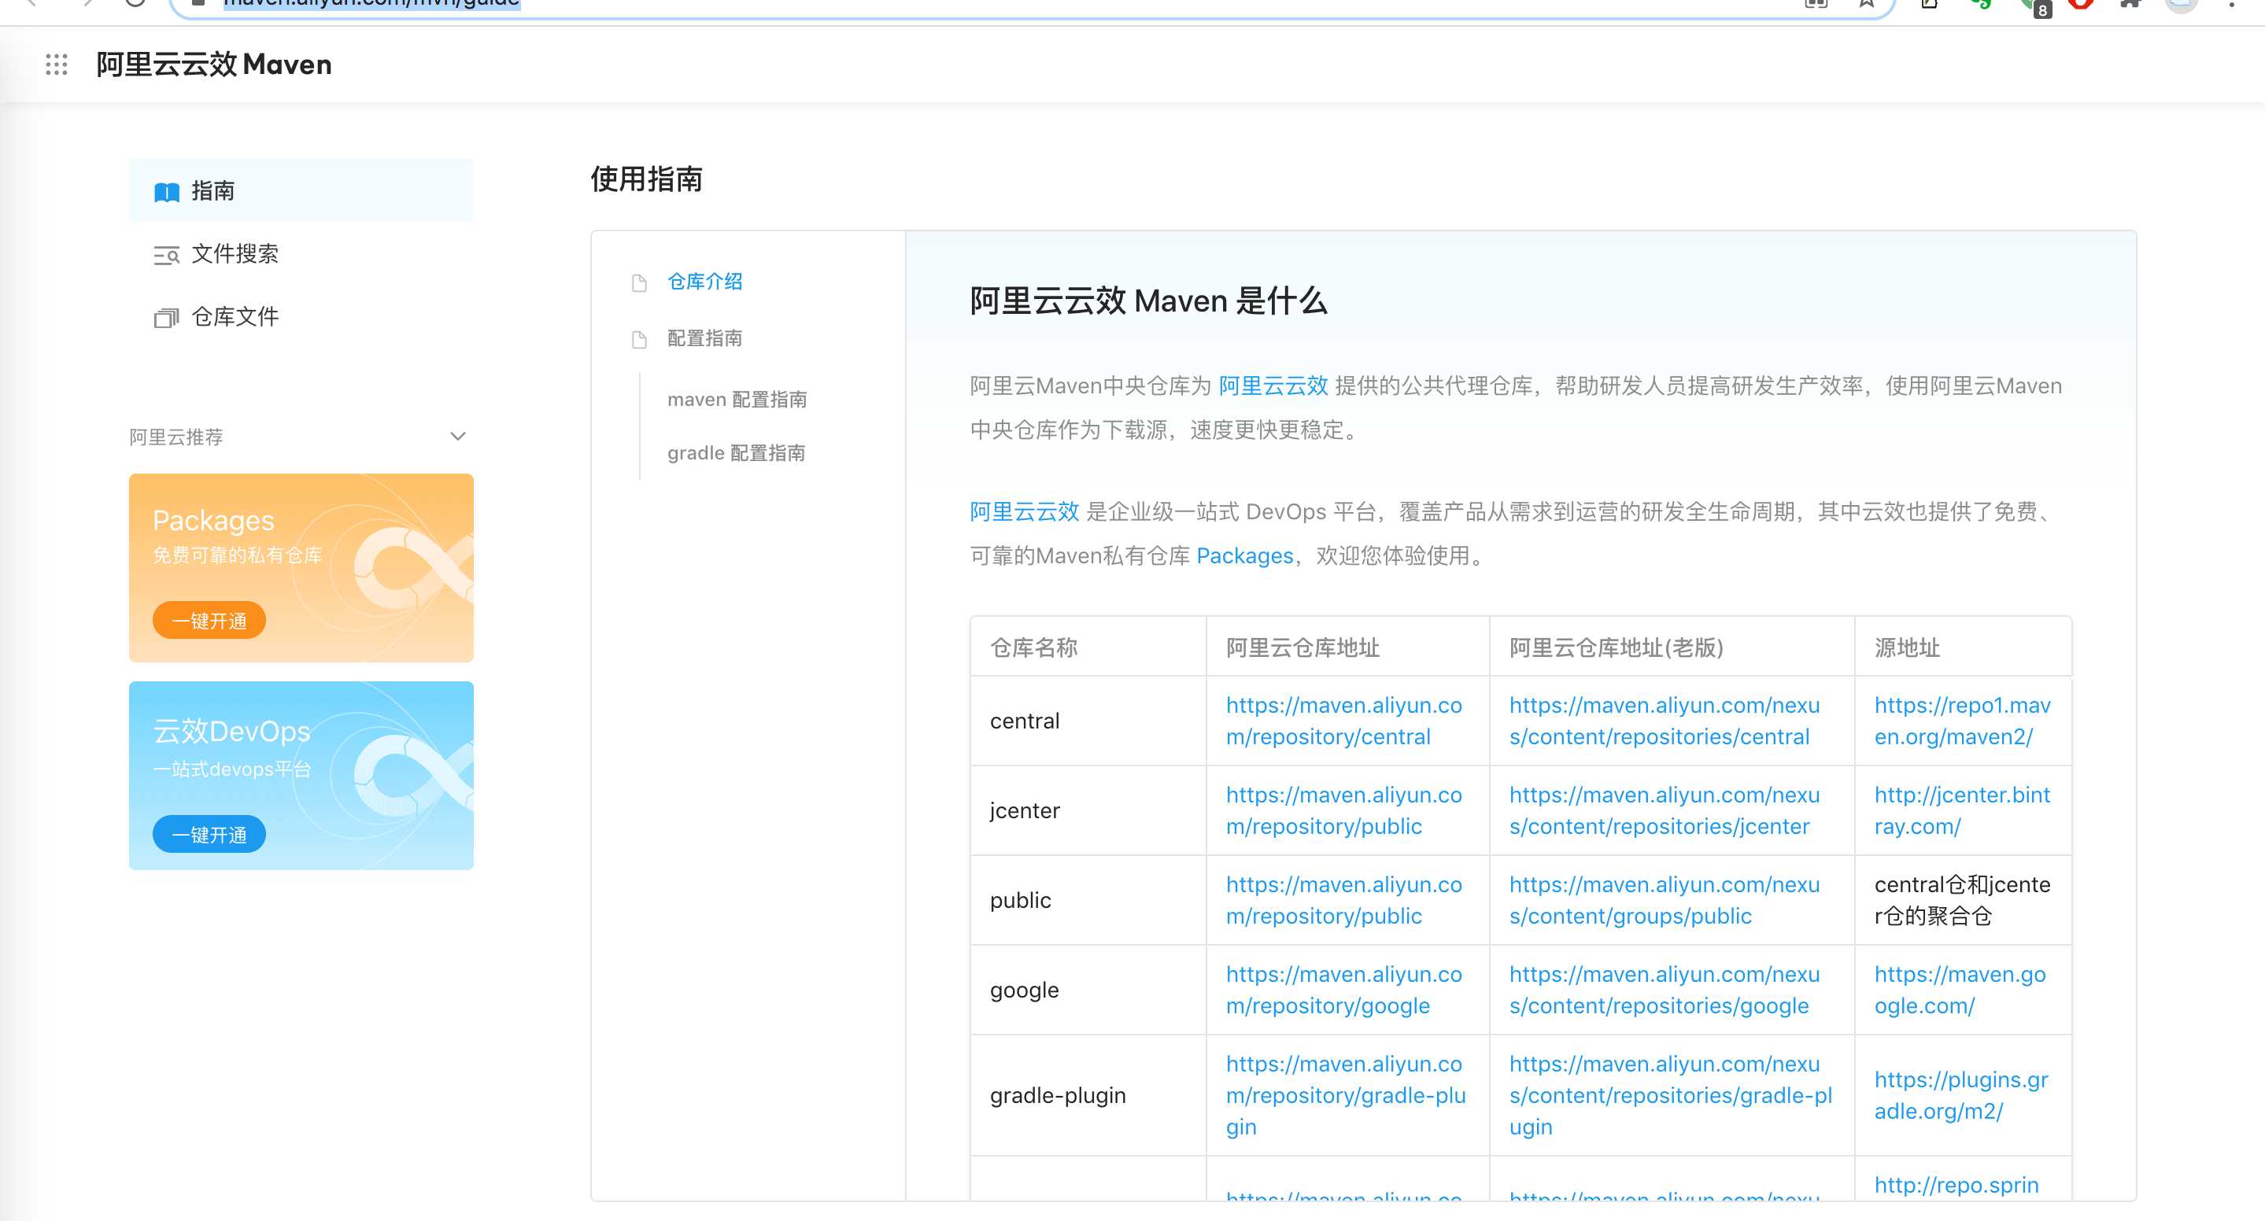
Task: Click 阿里云云效 link in first paragraph
Action: click(x=1273, y=386)
